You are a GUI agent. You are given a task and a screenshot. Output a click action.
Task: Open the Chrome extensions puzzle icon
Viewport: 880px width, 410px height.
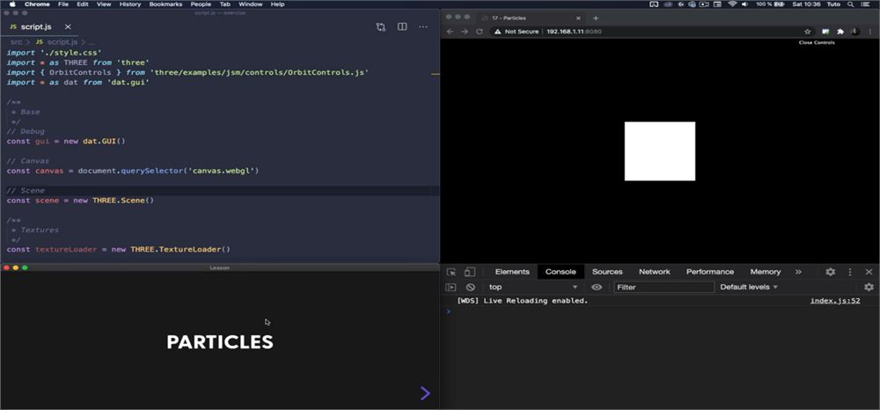pyautogui.click(x=840, y=32)
